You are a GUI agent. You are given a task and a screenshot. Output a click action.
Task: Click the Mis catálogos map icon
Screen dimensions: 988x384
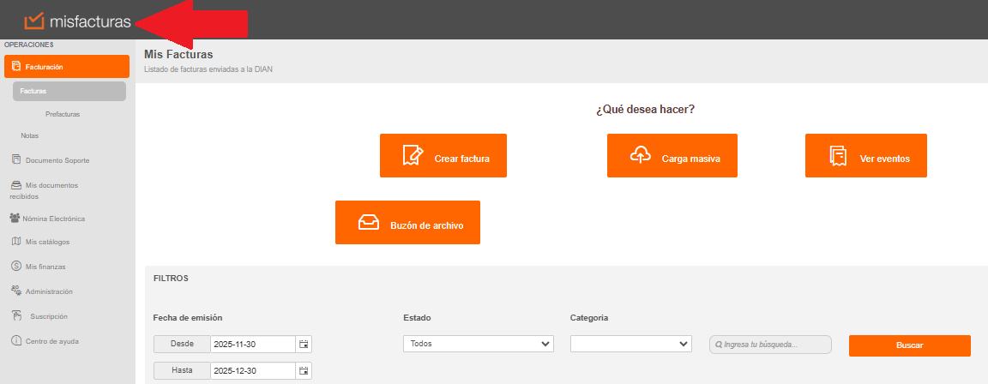point(16,241)
